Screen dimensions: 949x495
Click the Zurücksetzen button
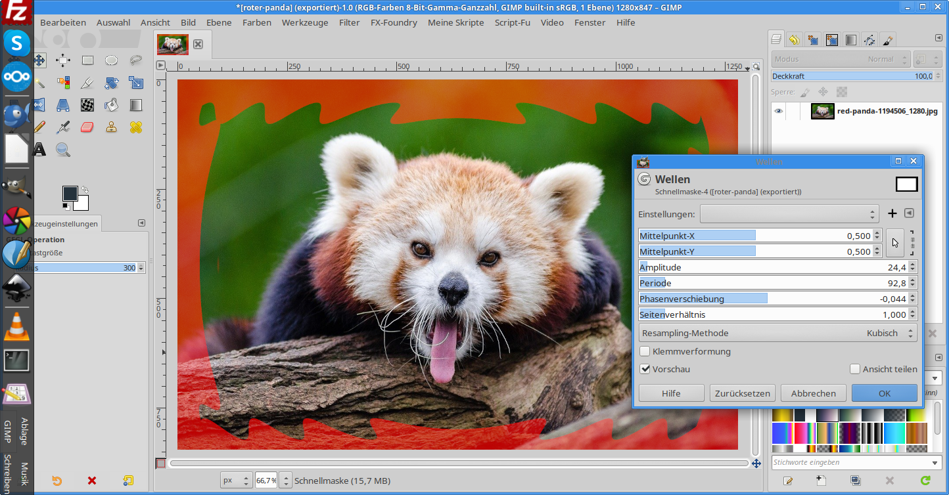[x=742, y=393]
